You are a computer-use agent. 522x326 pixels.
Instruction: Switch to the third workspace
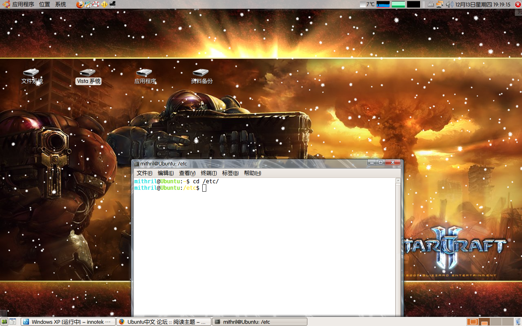pos(496,322)
